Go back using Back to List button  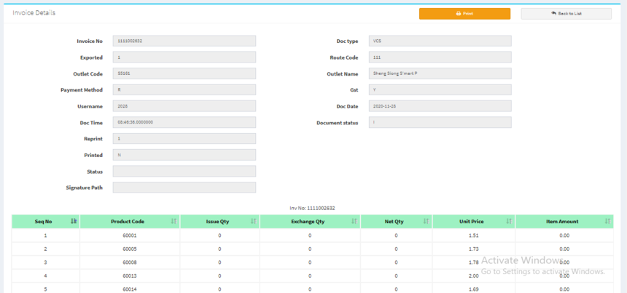click(x=566, y=14)
